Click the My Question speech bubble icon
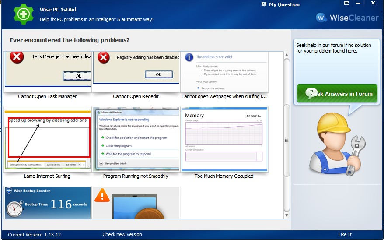The width and height of the screenshot is (384, 240). coord(264,4)
